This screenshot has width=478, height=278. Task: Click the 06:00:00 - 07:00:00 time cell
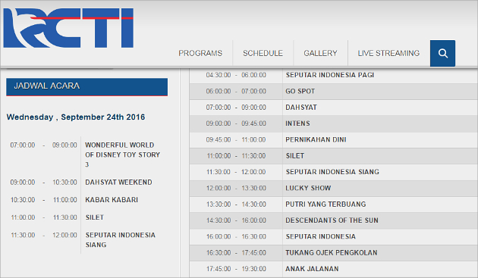236,92
